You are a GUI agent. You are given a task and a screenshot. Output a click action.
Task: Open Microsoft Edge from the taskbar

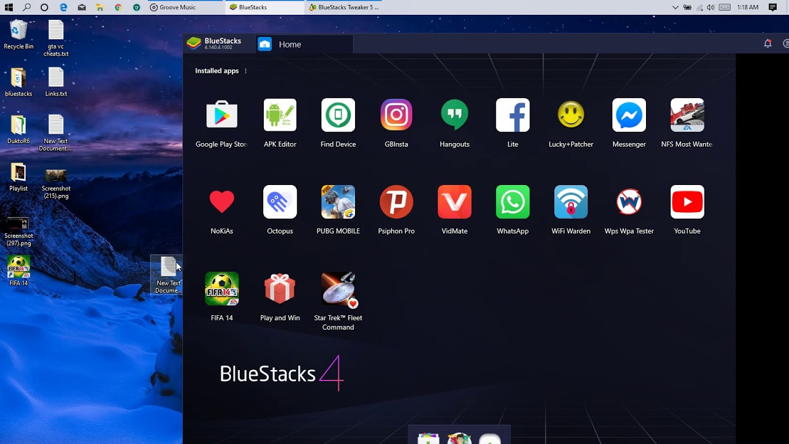pyautogui.click(x=63, y=7)
